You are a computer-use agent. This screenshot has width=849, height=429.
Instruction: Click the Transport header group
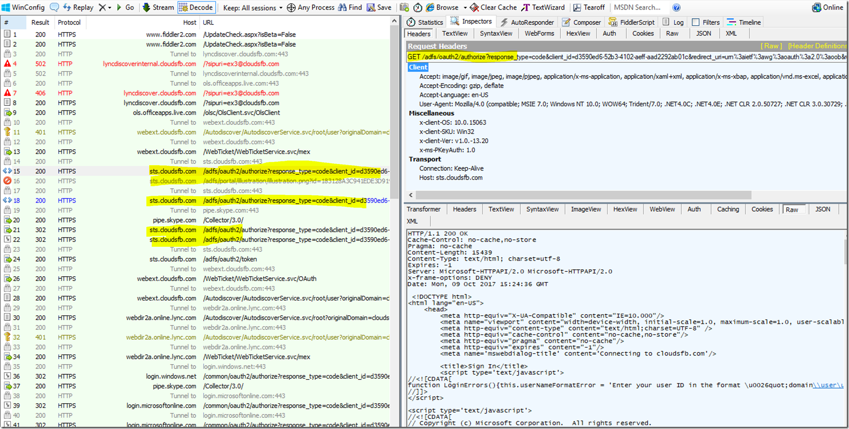pyautogui.click(x=424, y=159)
